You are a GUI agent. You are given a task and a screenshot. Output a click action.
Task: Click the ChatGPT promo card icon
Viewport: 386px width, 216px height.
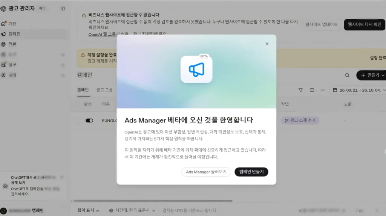point(5,186)
